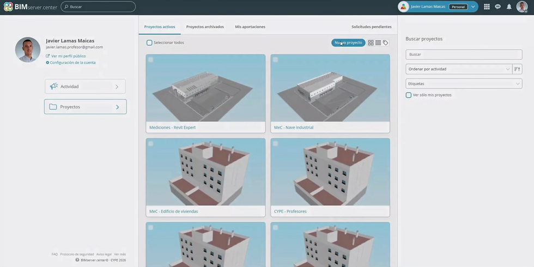Open Mediciones - Revit Expert project thumbnail
This screenshot has width=534, height=267.
point(206,88)
